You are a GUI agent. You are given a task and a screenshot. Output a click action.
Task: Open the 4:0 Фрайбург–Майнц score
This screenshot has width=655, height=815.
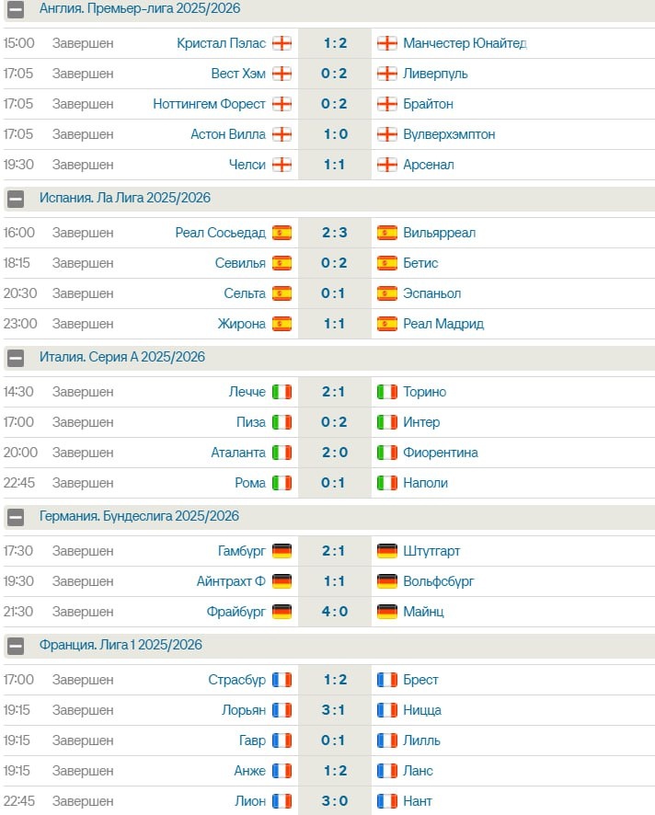(334, 612)
